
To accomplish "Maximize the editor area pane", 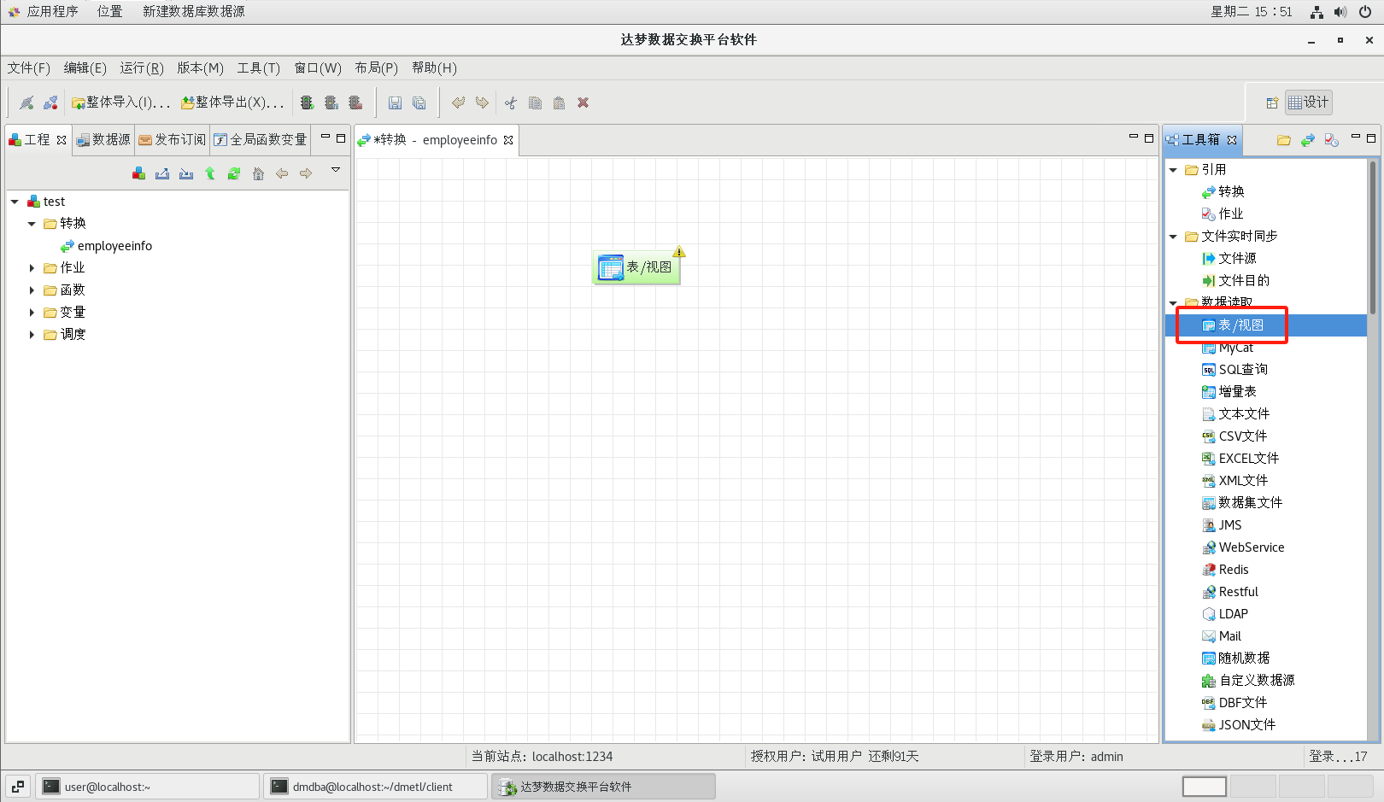I will pyautogui.click(x=1149, y=138).
